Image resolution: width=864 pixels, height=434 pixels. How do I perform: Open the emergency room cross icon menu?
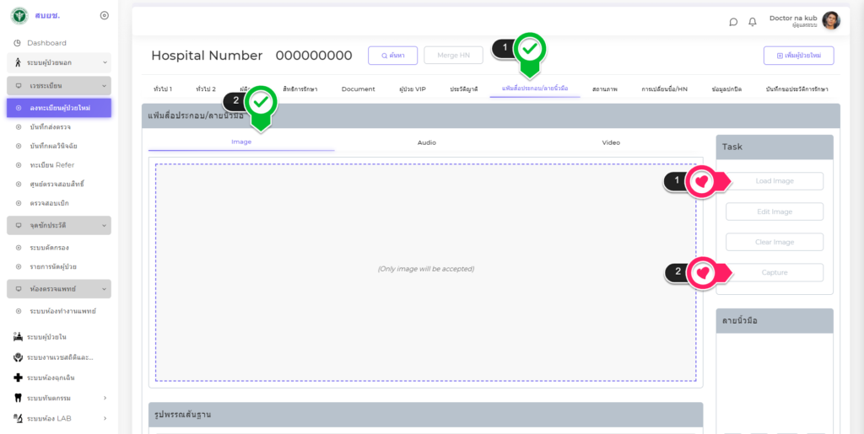(18, 378)
